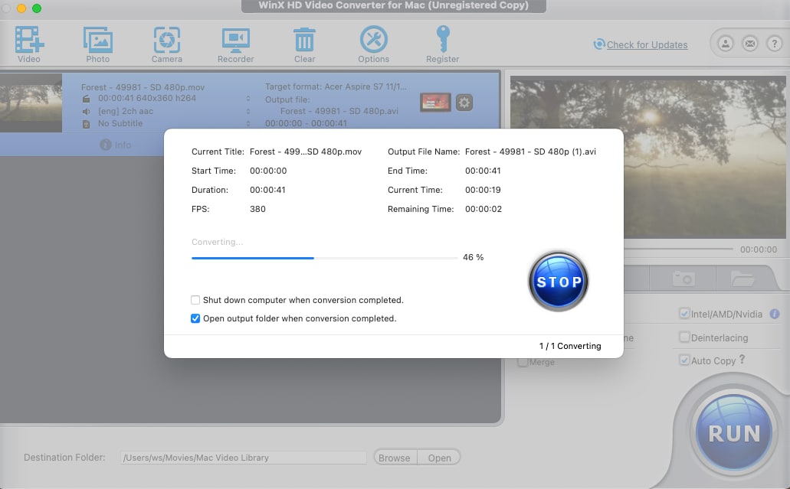Screen dimensions: 790x489
Task: Enable the Deinterlacing checkbox
Action: [684, 337]
